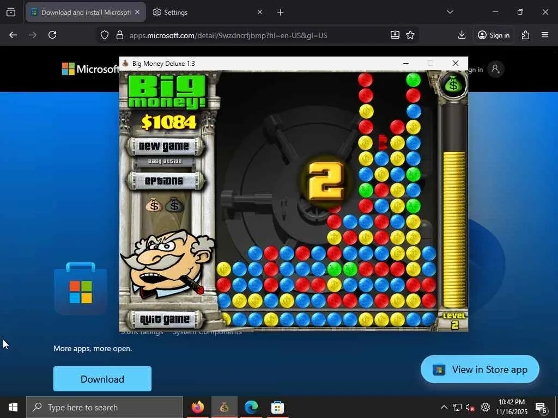Click the taskbar clock and date
The image size is (558, 418).
tap(512, 407)
